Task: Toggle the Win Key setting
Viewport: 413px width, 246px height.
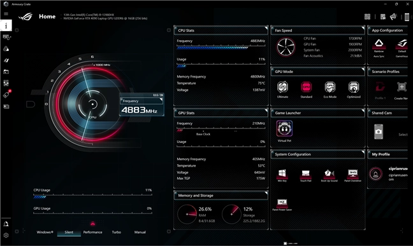Action: pyautogui.click(x=282, y=175)
